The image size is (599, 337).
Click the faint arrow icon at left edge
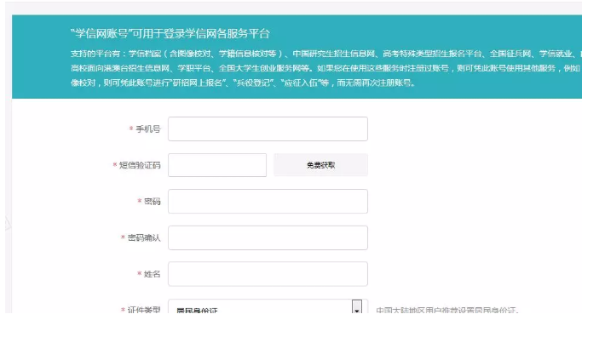coord(8,223)
